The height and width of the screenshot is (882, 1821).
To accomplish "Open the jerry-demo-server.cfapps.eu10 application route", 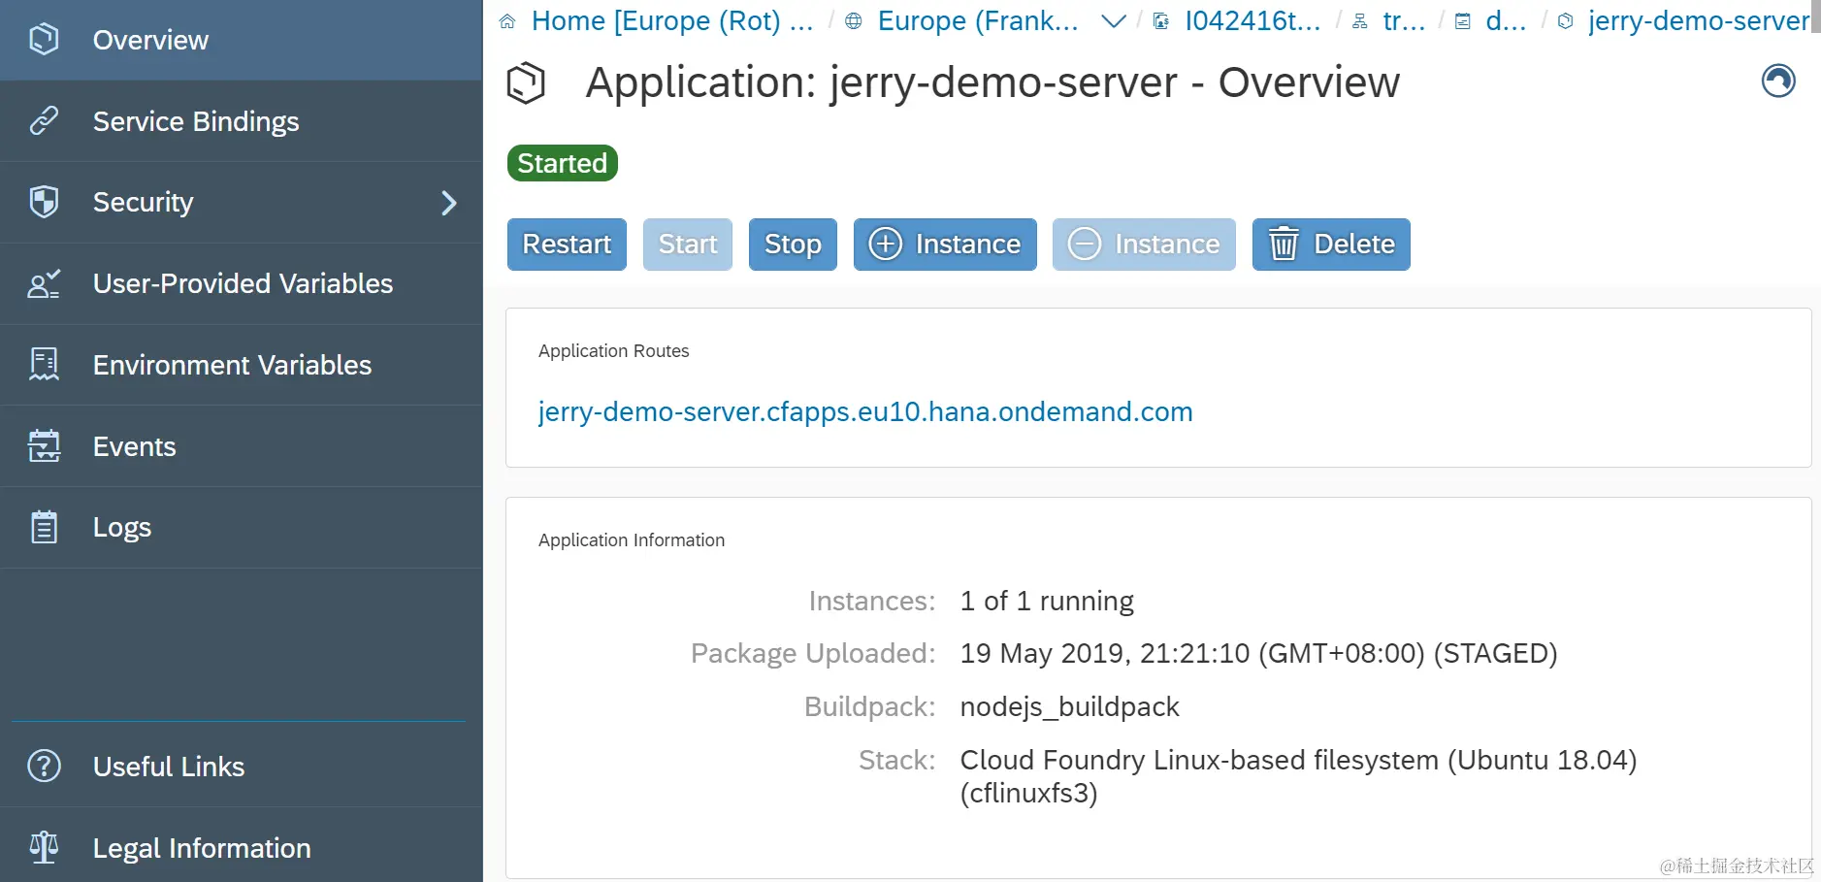I will (864, 411).
